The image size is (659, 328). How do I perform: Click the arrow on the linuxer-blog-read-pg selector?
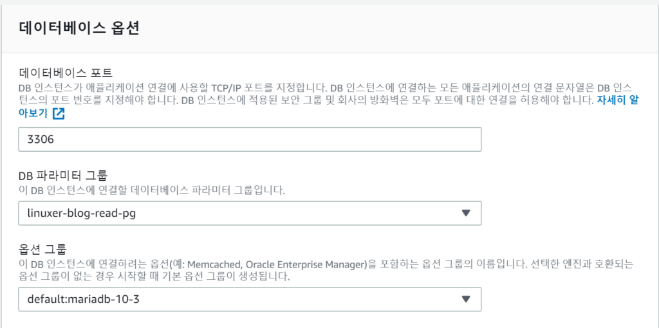pos(467,213)
